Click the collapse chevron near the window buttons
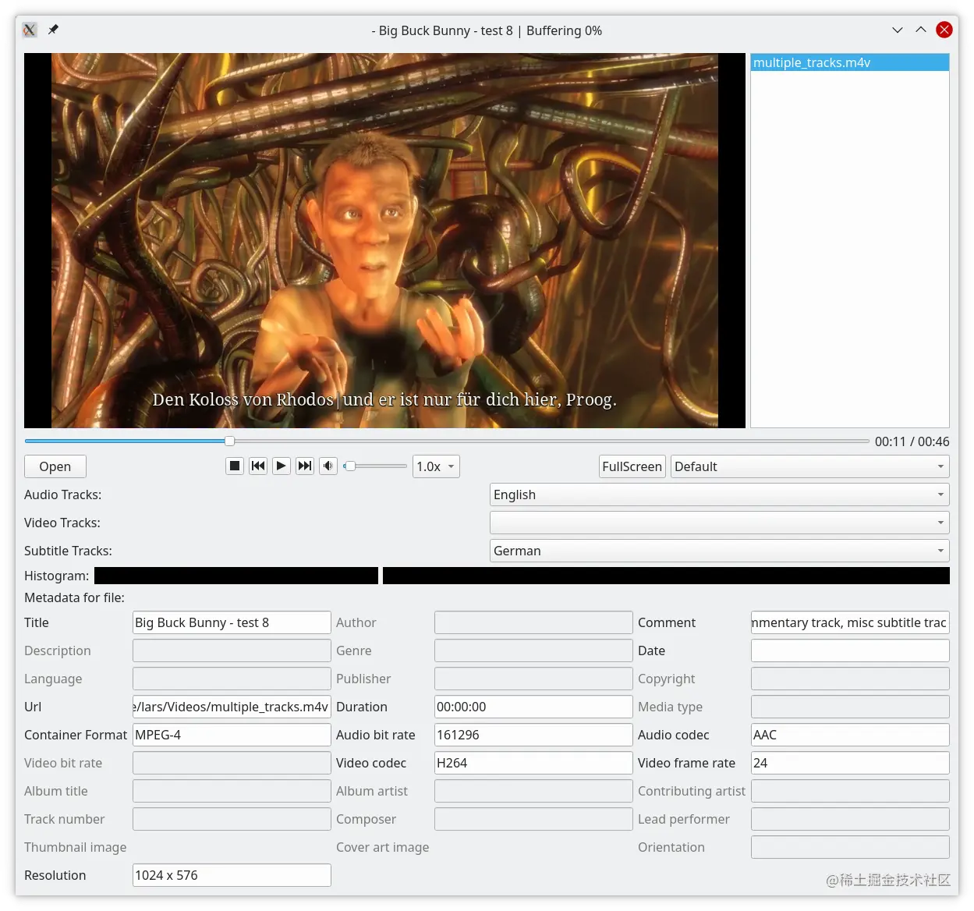The height and width of the screenshot is (911, 974). (x=897, y=30)
